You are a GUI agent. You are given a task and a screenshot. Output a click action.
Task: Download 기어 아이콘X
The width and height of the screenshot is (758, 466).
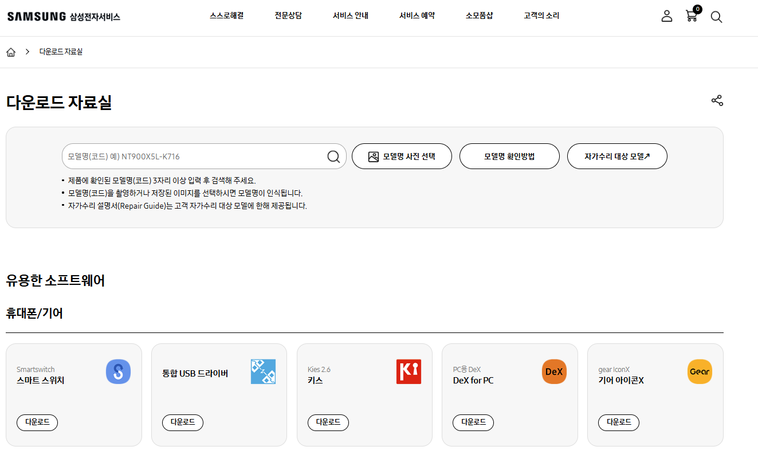pyautogui.click(x=619, y=422)
